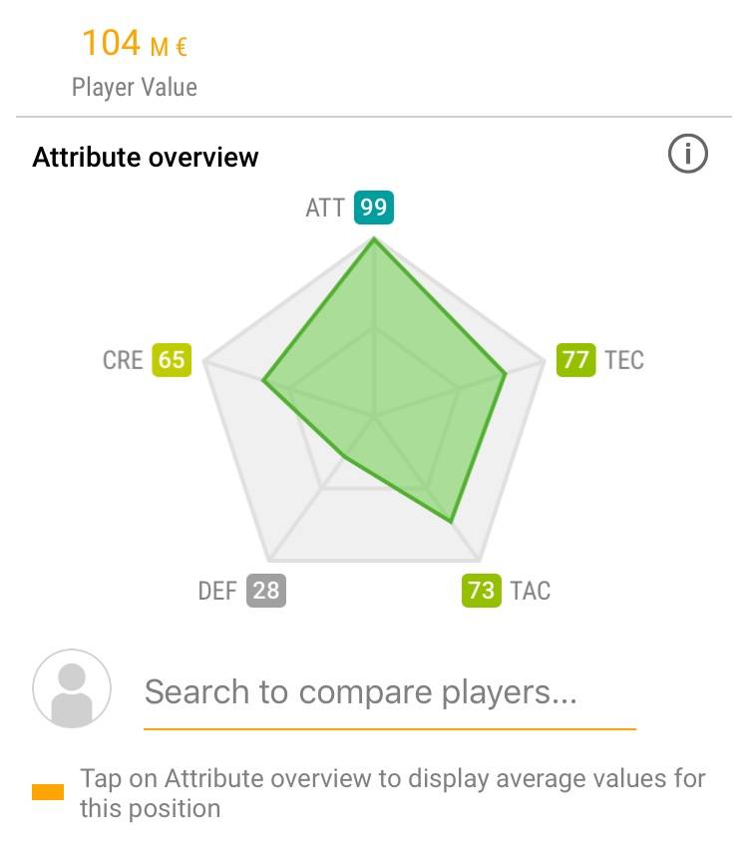
Task: Select the green TEC 77 badge
Action: coord(575,360)
